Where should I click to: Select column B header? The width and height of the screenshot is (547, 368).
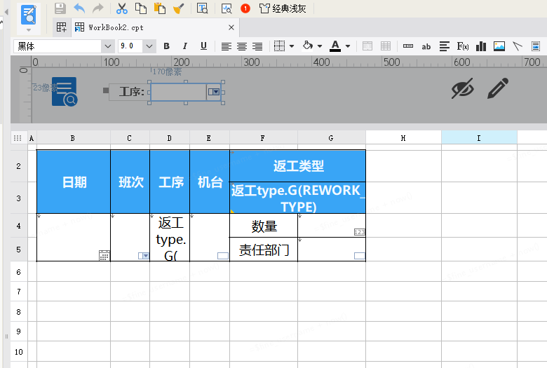coord(73,138)
